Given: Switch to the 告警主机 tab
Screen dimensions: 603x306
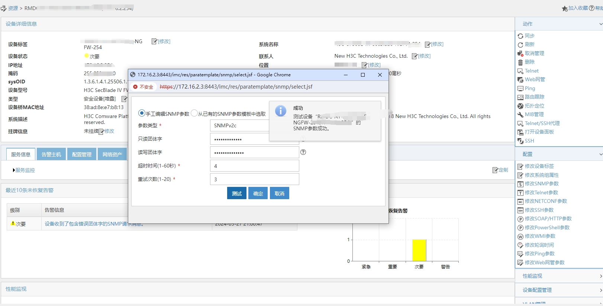Looking at the screenshot, I should click(51, 154).
